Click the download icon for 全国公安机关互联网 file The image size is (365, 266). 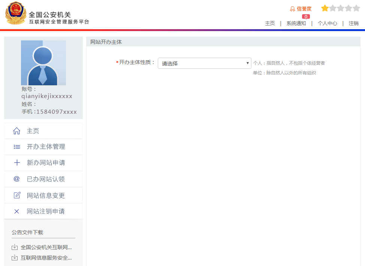click(x=14, y=247)
